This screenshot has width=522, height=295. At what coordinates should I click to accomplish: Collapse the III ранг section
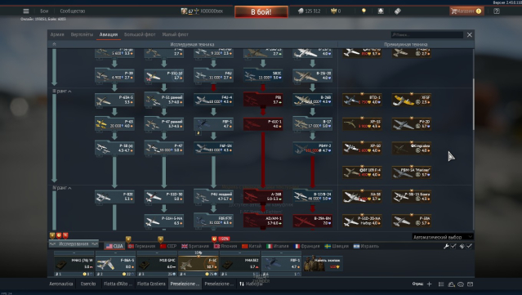pyautogui.click(x=62, y=91)
